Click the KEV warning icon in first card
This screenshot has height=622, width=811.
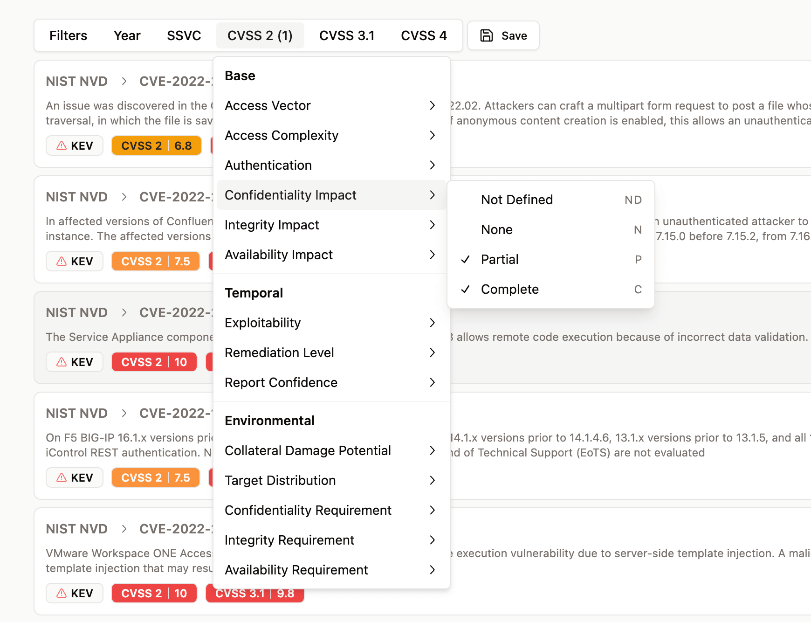pos(62,146)
